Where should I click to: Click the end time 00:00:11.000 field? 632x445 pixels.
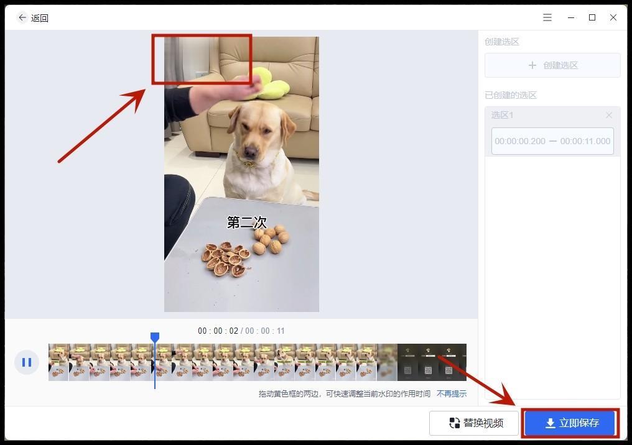click(x=585, y=141)
